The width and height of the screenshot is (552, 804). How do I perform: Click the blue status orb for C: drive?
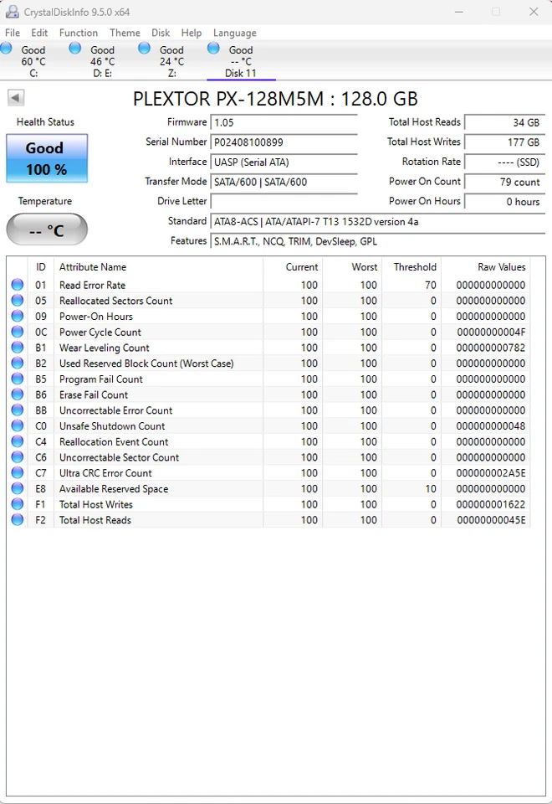(x=6, y=49)
